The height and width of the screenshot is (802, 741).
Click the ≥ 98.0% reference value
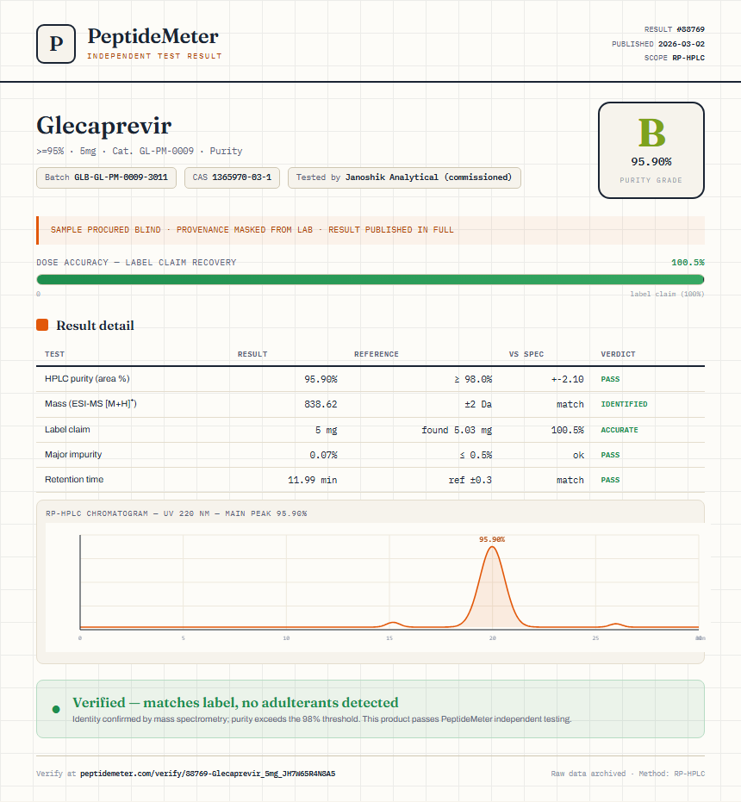473,379
